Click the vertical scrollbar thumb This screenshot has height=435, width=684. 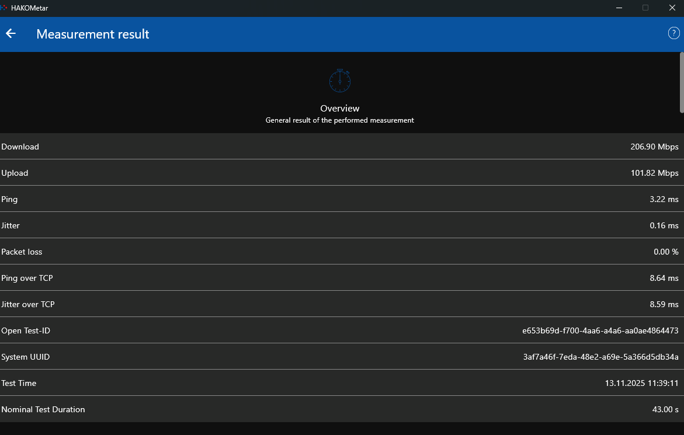pyautogui.click(x=682, y=82)
